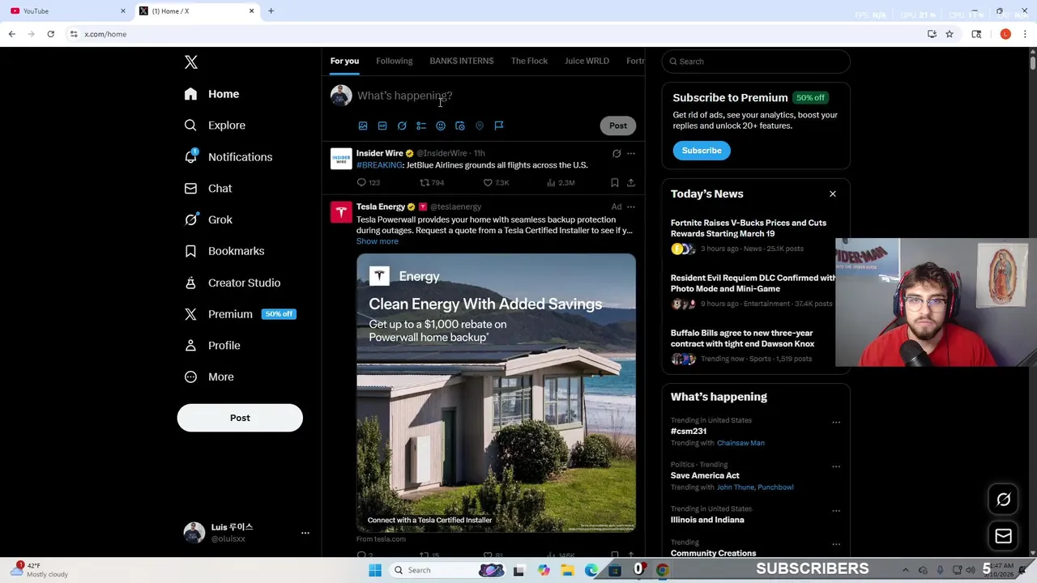Like the Insider Wire JetBlue post
Viewport: 1037px width, 583px height.
488,183
